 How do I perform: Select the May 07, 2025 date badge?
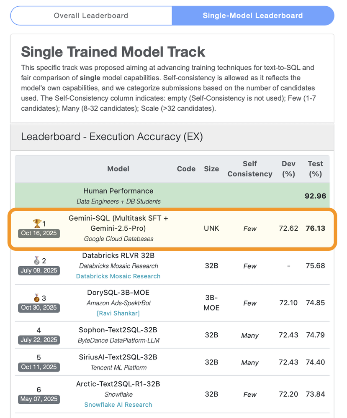(39, 399)
